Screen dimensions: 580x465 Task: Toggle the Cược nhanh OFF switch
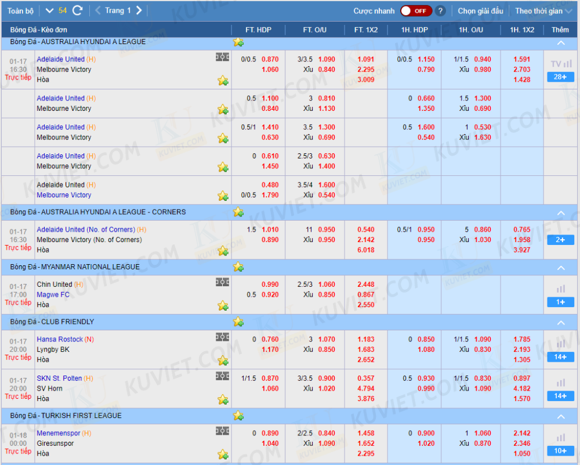pos(416,11)
